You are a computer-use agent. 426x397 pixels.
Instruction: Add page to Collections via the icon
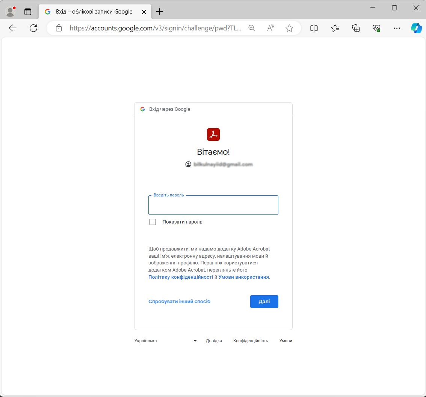355,28
